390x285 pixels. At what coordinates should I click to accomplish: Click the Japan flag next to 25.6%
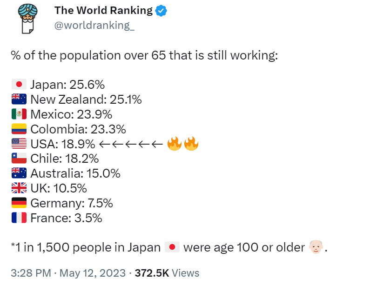pos(19,85)
